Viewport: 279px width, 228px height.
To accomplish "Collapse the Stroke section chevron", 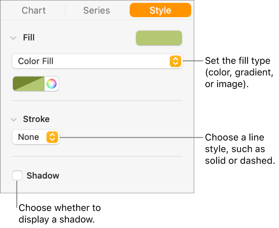I will (13, 119).
